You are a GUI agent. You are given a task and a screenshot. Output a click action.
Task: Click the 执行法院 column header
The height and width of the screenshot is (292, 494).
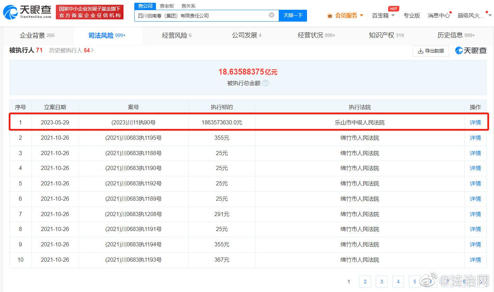(x=360, y=107)
